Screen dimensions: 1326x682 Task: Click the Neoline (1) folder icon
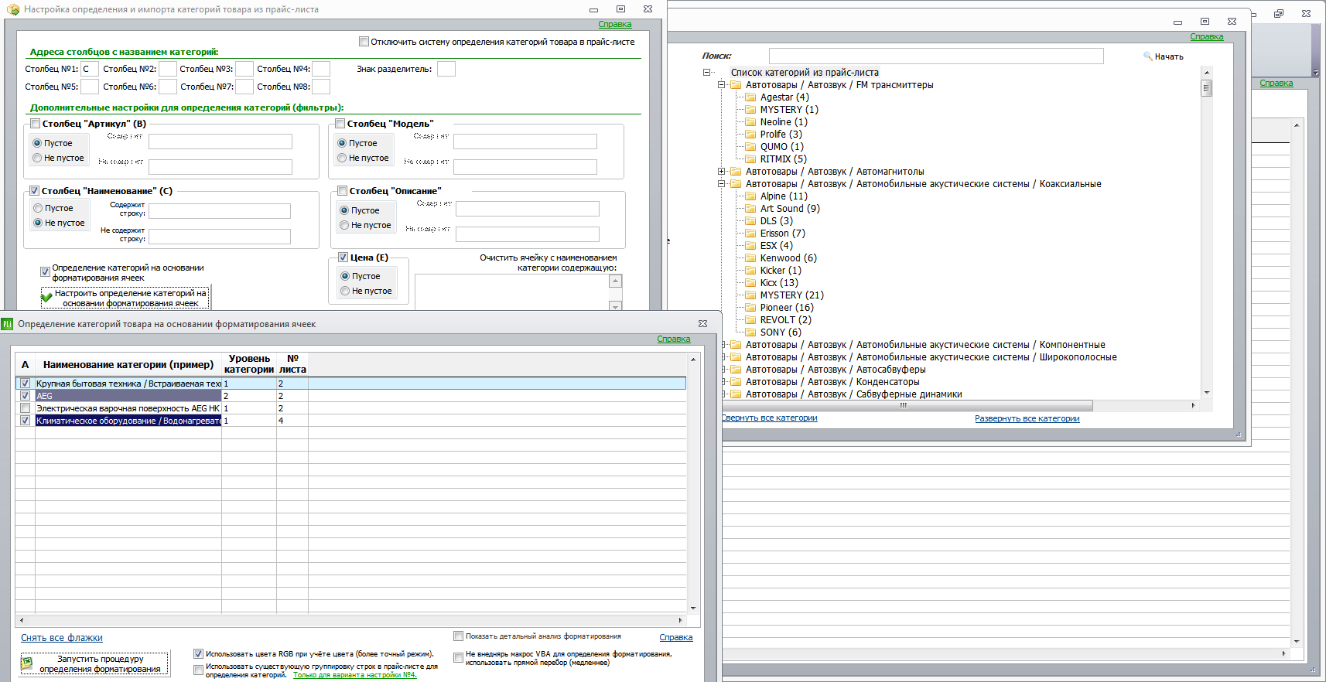click(x=750, y=122)
